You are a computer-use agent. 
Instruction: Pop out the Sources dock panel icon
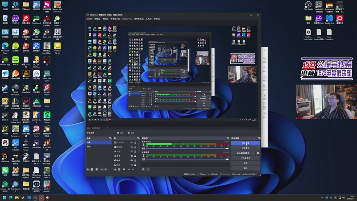pyautogui.click(x=138, y=138)
